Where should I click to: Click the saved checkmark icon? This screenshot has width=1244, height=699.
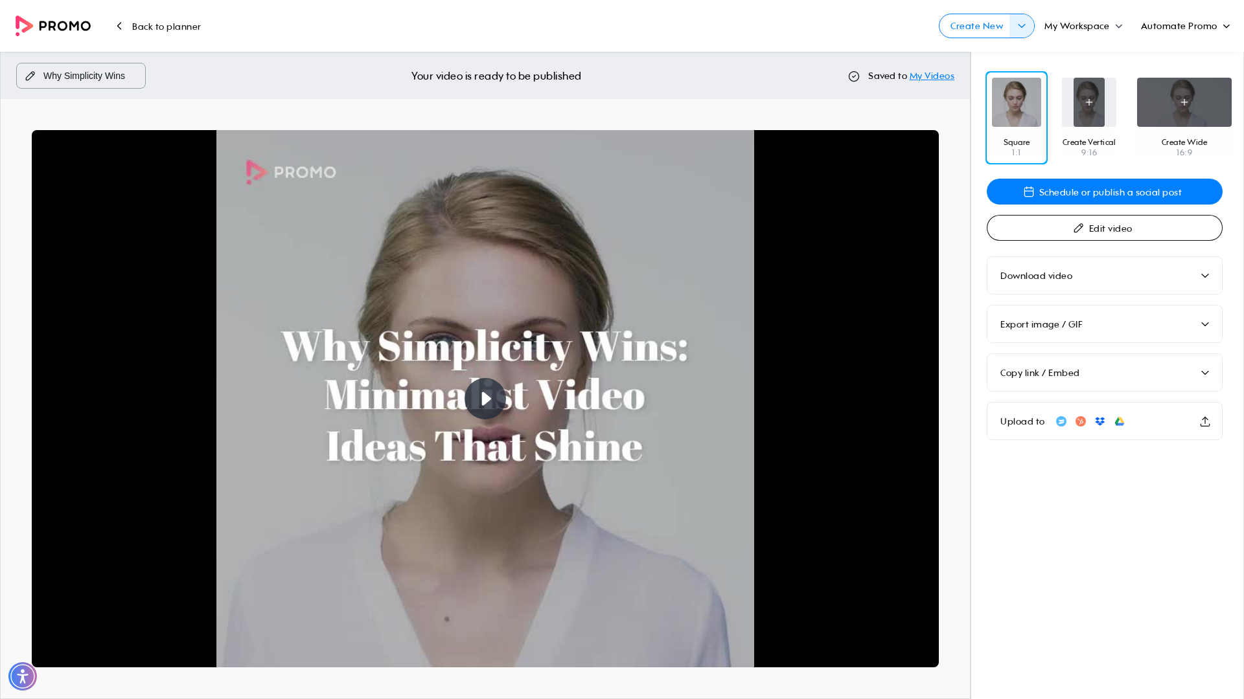[x=854, y=76]
